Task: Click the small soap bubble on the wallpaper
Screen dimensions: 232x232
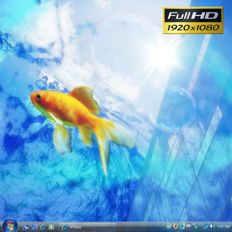Action: 173,109
